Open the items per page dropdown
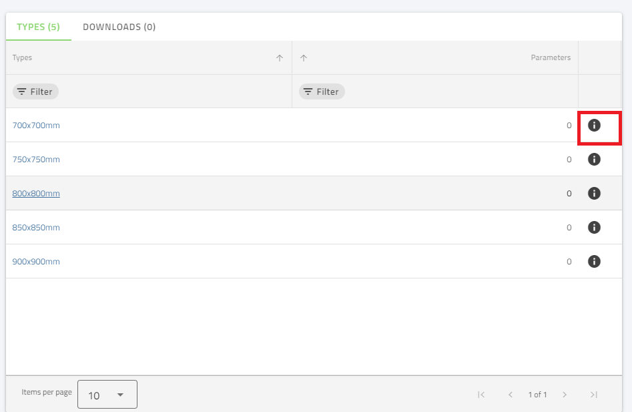The height and width of the screenshot is (412, 632). 107,394
